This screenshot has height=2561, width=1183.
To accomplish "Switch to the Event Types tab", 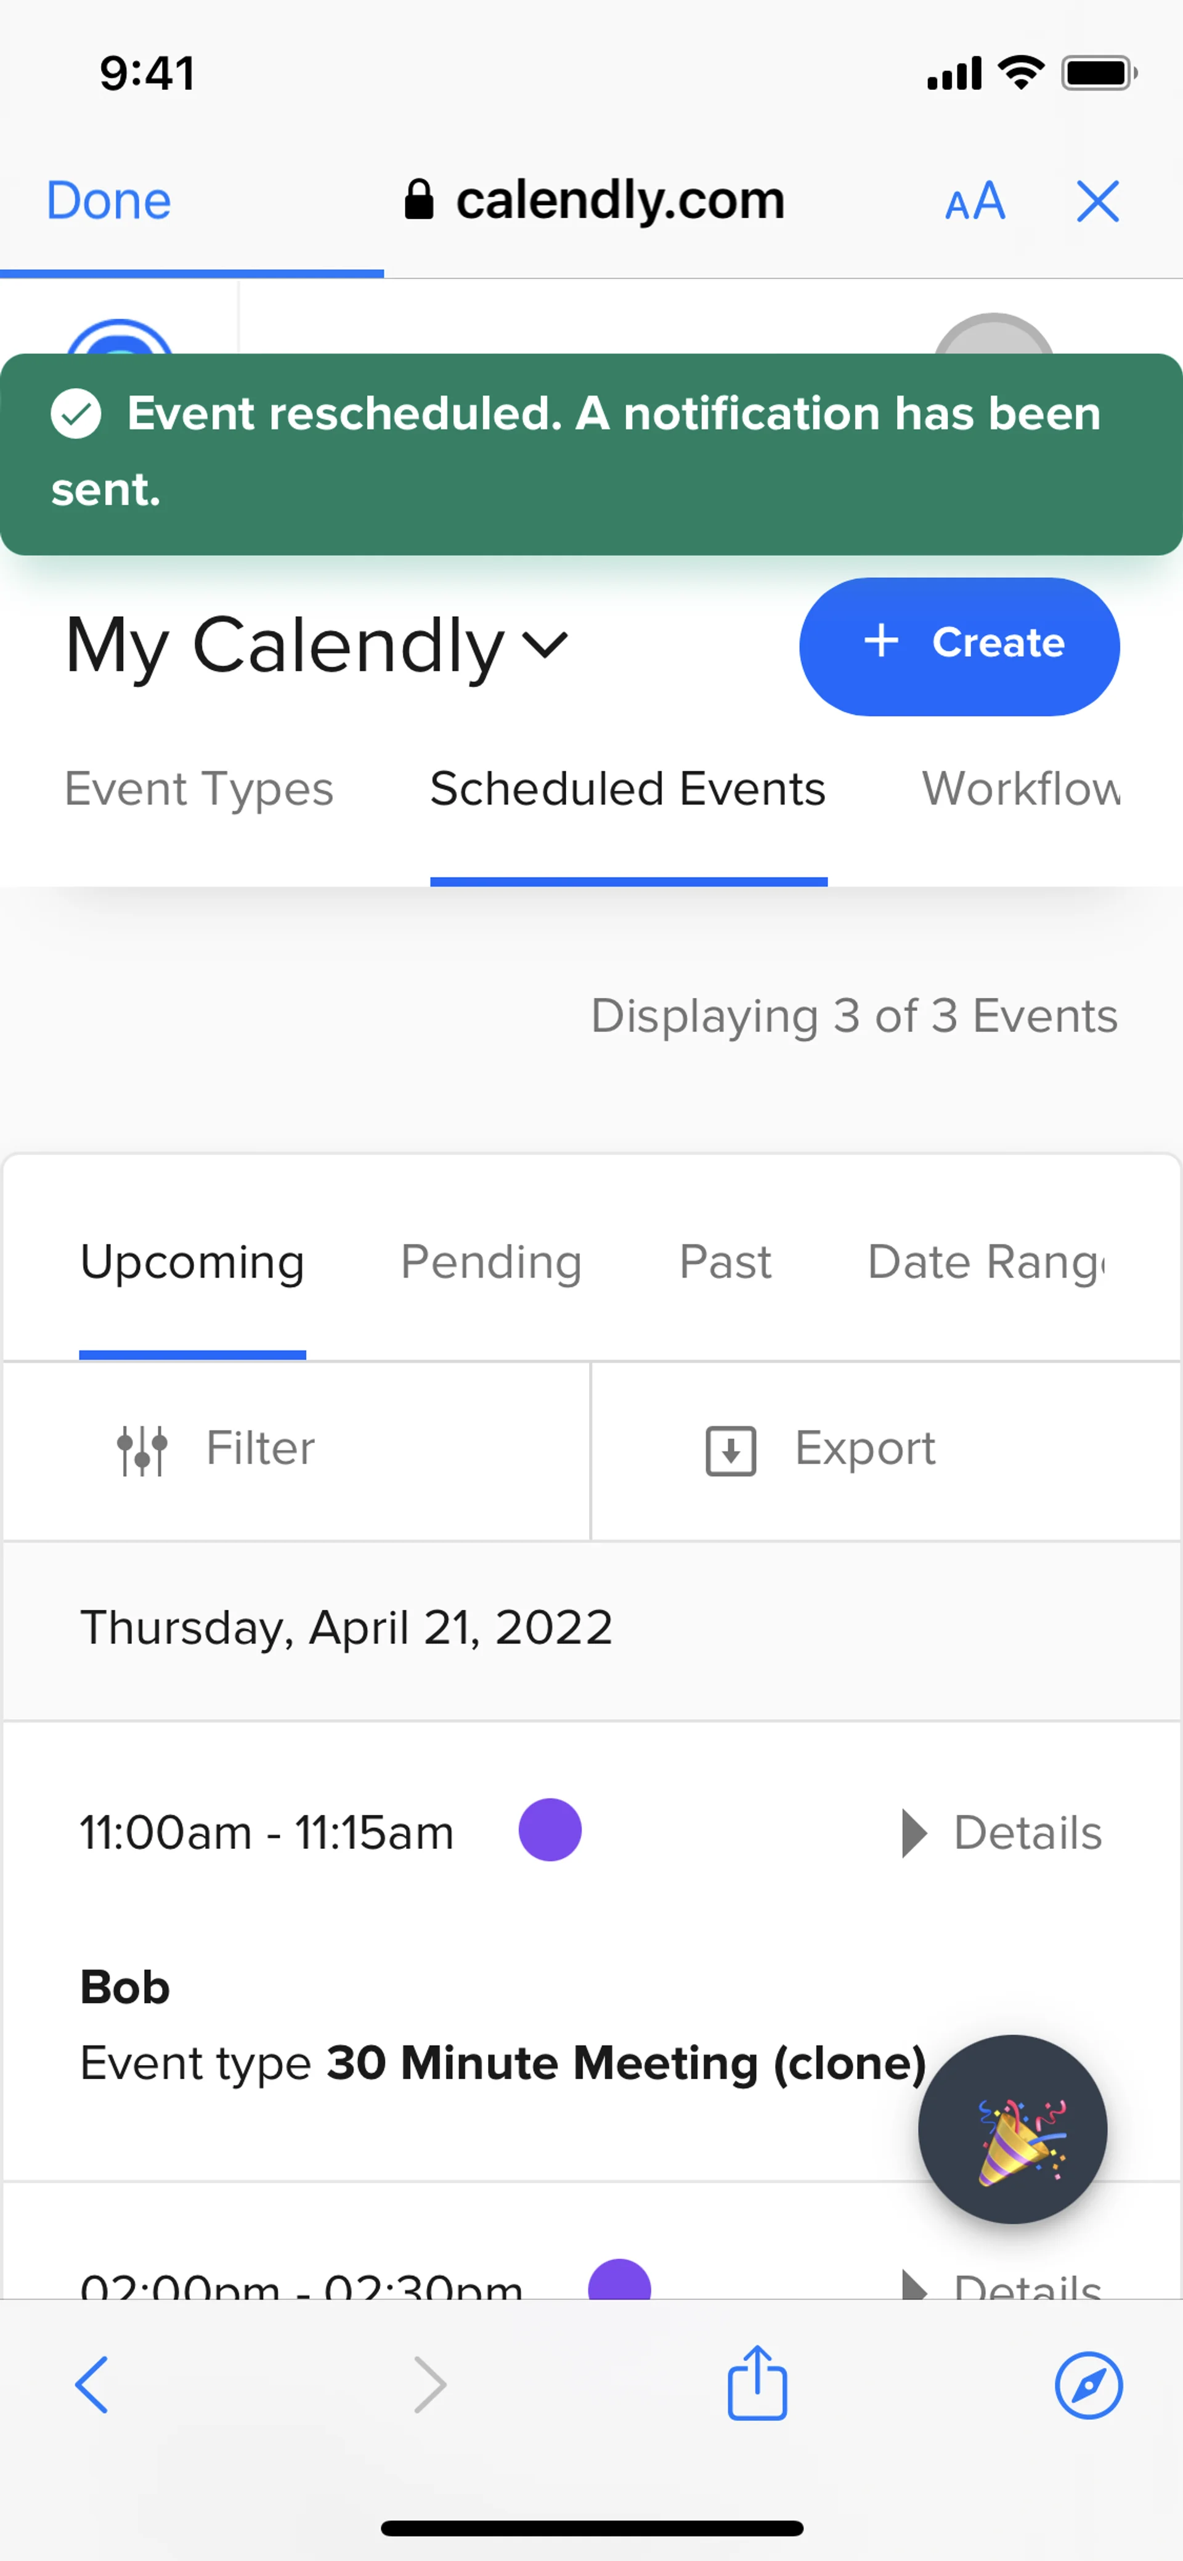I will coord(199,789).
